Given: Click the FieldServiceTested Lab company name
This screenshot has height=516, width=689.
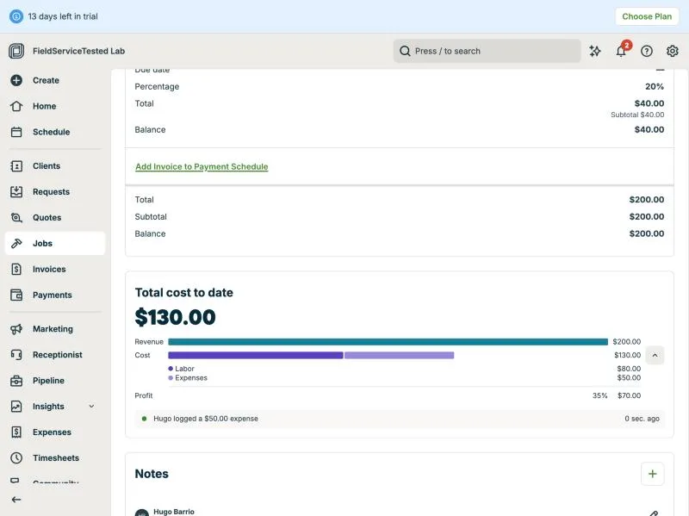Looking at the screenshot, I should [x=78, y=51].
